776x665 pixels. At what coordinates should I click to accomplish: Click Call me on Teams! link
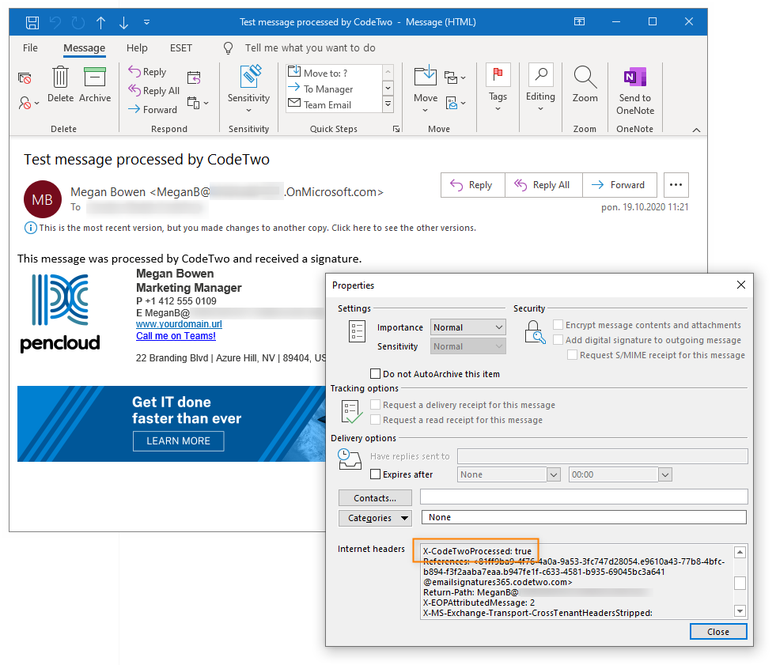[176, 336]
